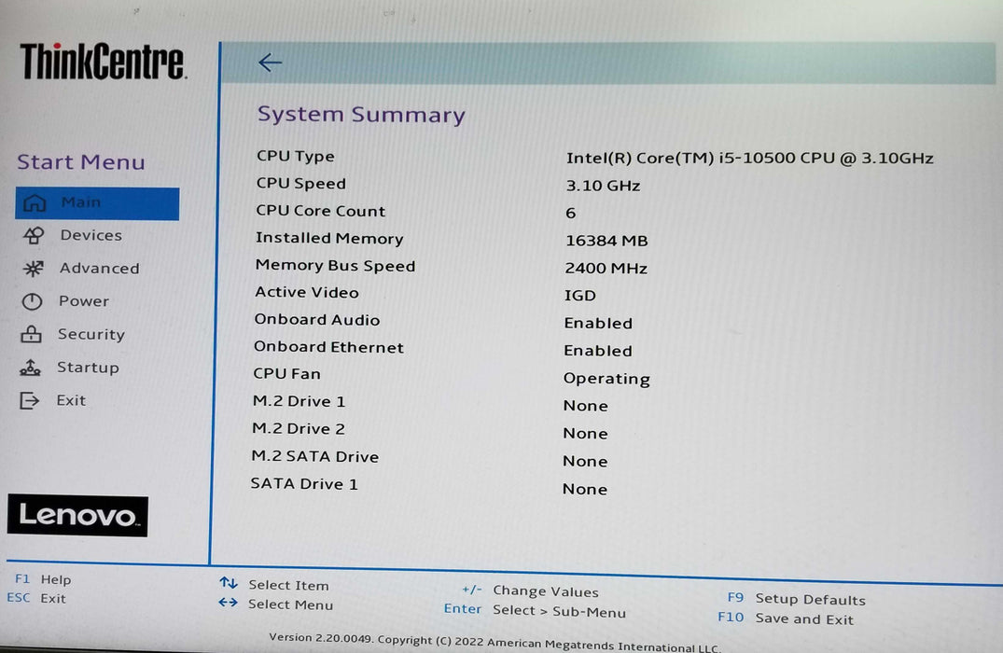The height and width of the screenshot is (653, 1003).
Task: Click the SATA Drive 1 label
Action: 304,483
